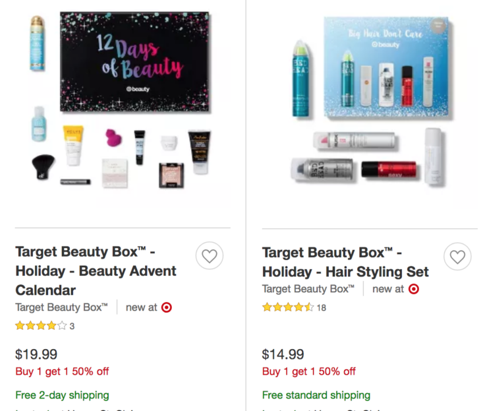Click the Target bullseye logo beside Advent Calendar

point(167,307)
